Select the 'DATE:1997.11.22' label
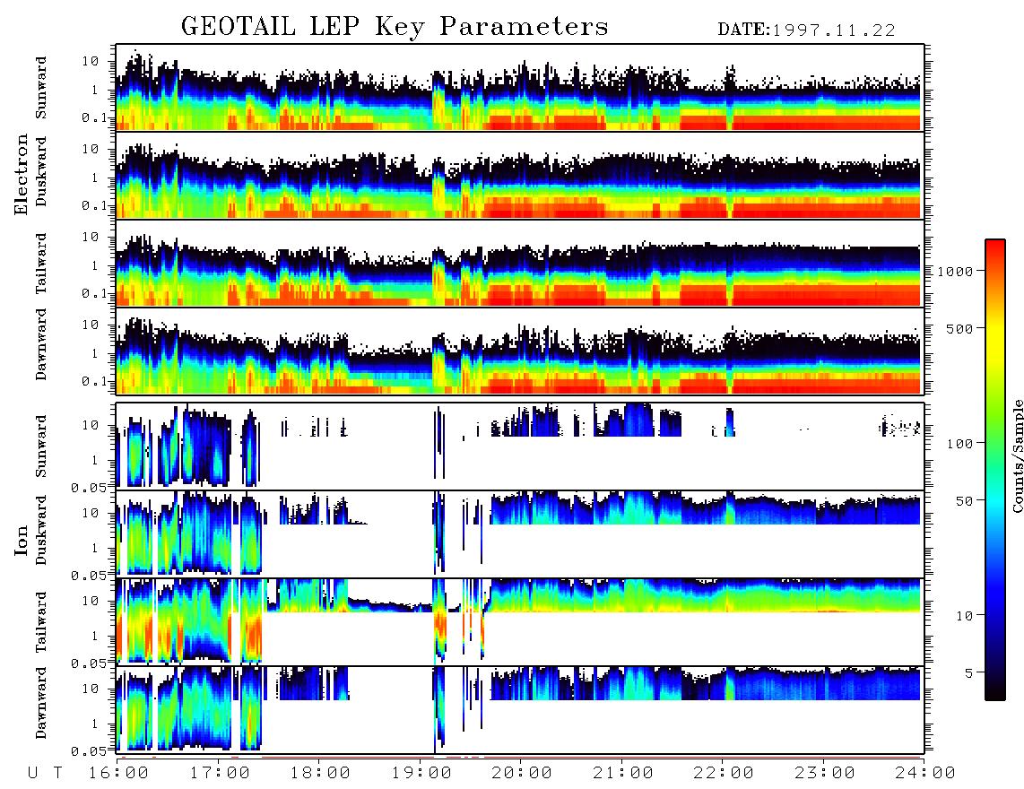This screenshot has width=1024, height=789. (x=806, y=30)
